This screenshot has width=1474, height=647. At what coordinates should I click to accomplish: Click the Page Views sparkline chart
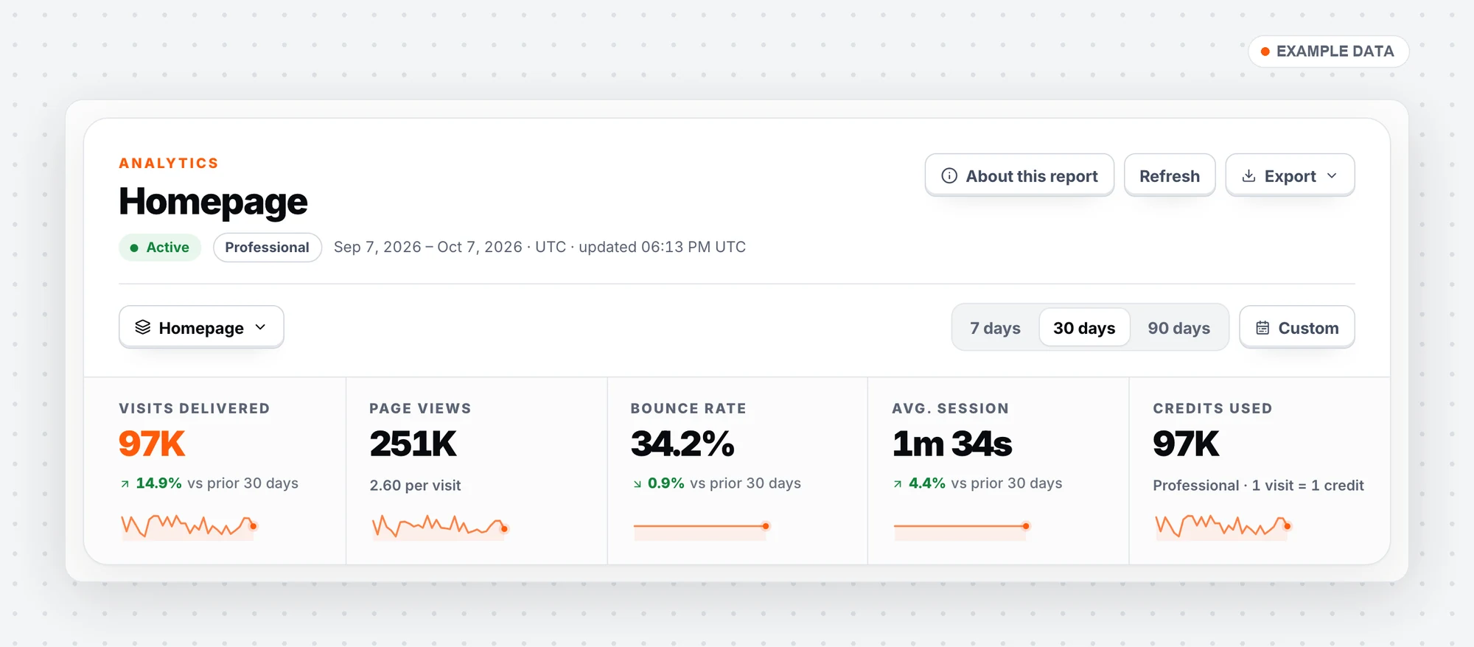(440, 526)
